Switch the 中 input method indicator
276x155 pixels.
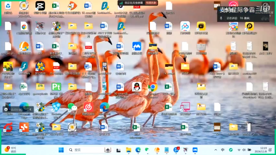coord(223,150)
